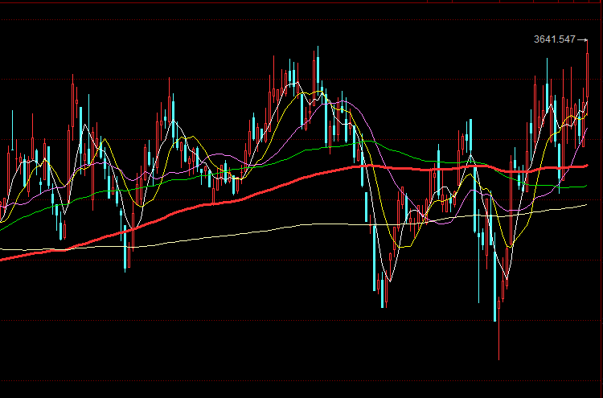Select the red candlestick with the longest lower wick

click(x=498, y=329)
